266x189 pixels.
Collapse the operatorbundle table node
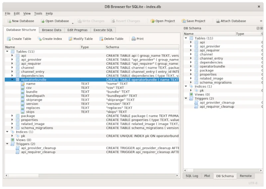[x=12, y=80]
